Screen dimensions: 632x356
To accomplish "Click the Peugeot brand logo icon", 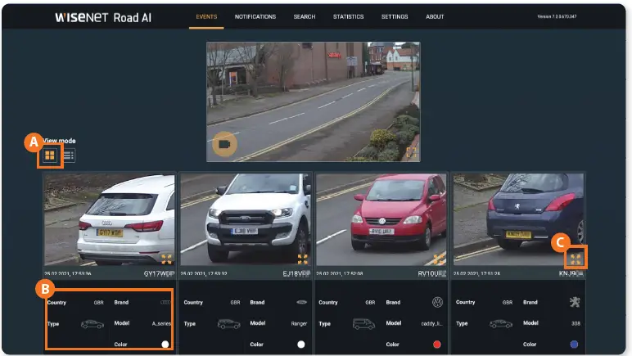I will click(x=575, y=302).
